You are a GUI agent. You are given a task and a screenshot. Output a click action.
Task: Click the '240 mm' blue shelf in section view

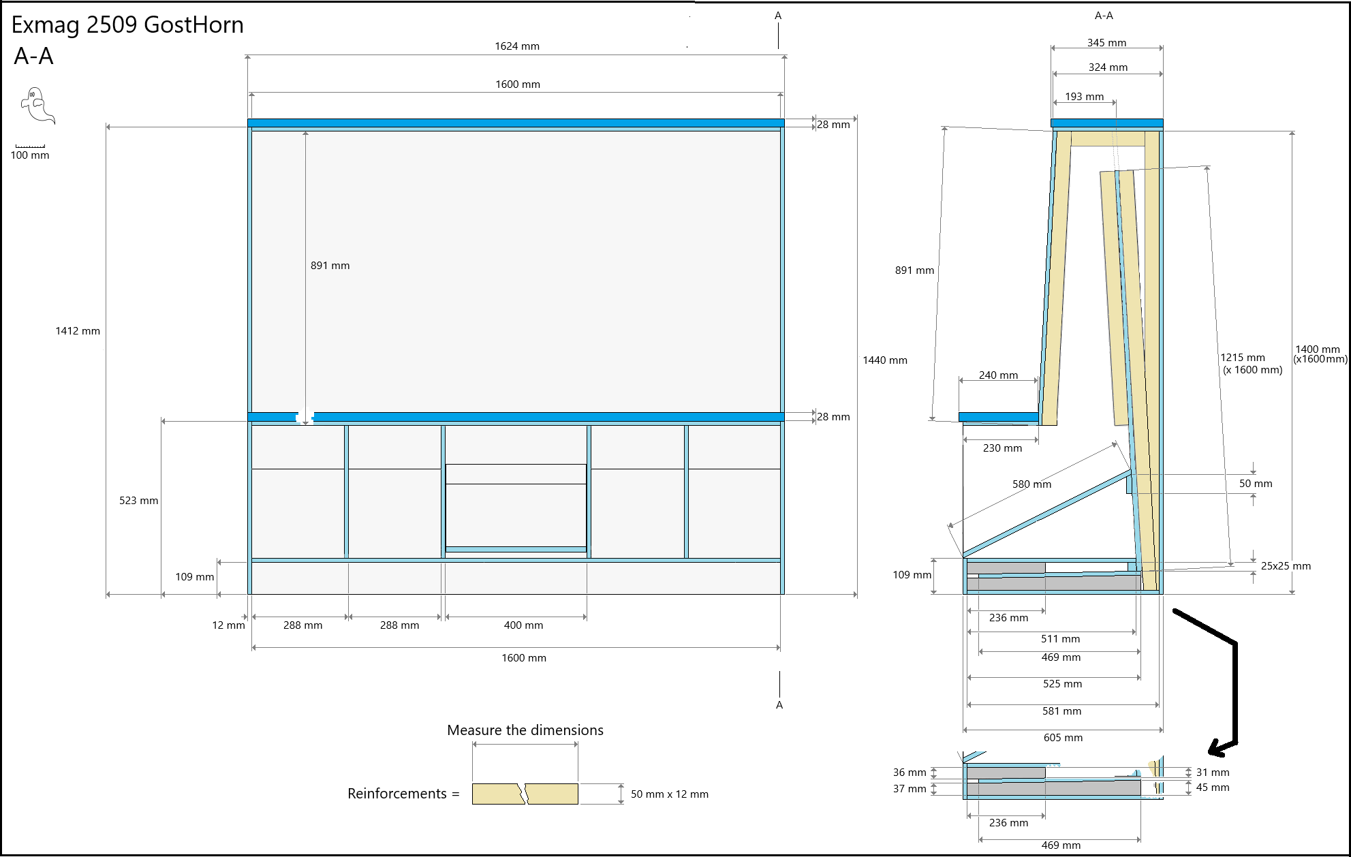tap(998, 417)
